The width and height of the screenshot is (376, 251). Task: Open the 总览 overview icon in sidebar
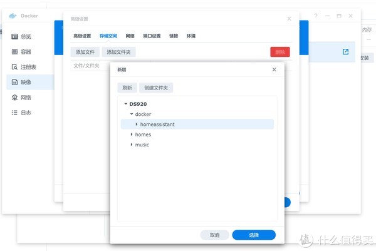[14, 36]
